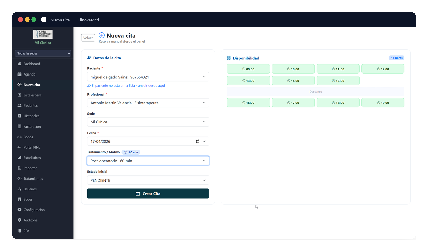Go to Configuracion menu item
This screenshot has height=251, width=428.
click(x=43, y=210)
